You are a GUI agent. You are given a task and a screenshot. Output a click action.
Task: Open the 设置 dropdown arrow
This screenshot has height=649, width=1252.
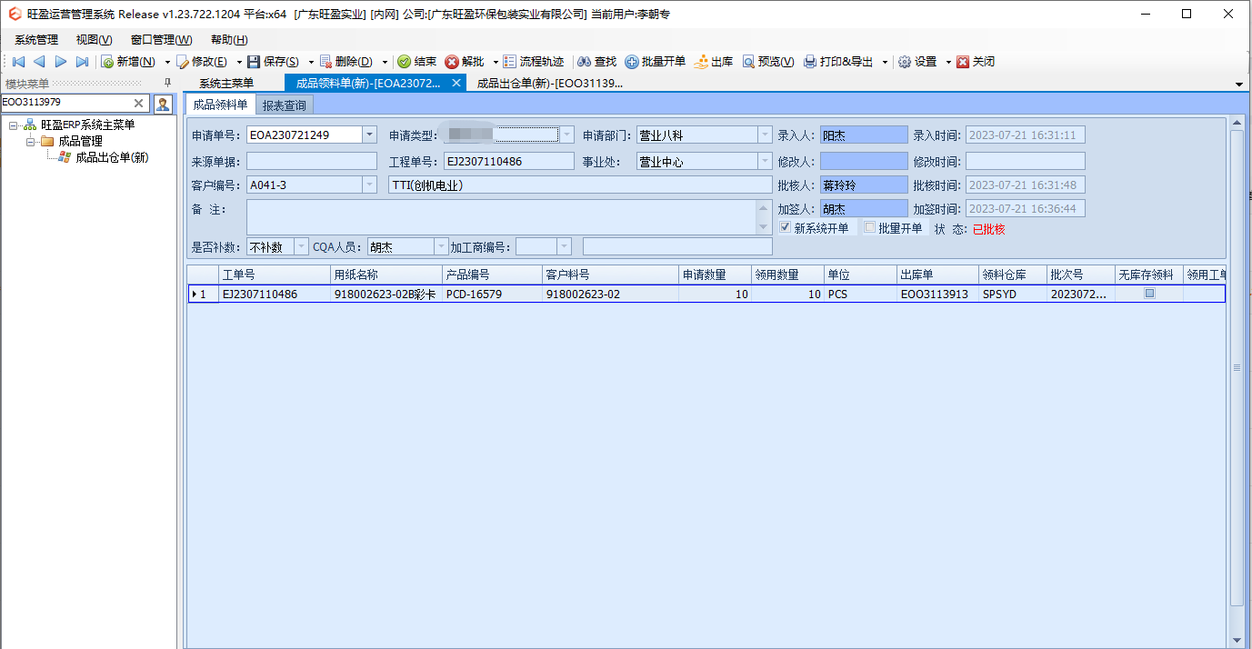pos(948,62)
